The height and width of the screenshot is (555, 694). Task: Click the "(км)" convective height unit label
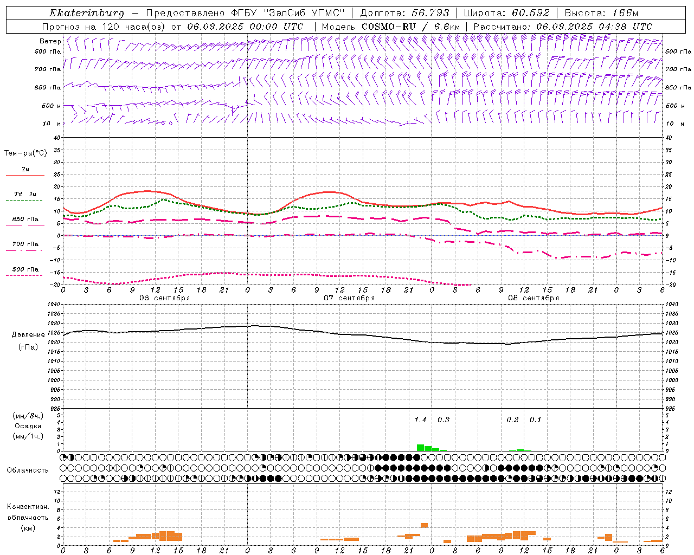click(28, 528)
